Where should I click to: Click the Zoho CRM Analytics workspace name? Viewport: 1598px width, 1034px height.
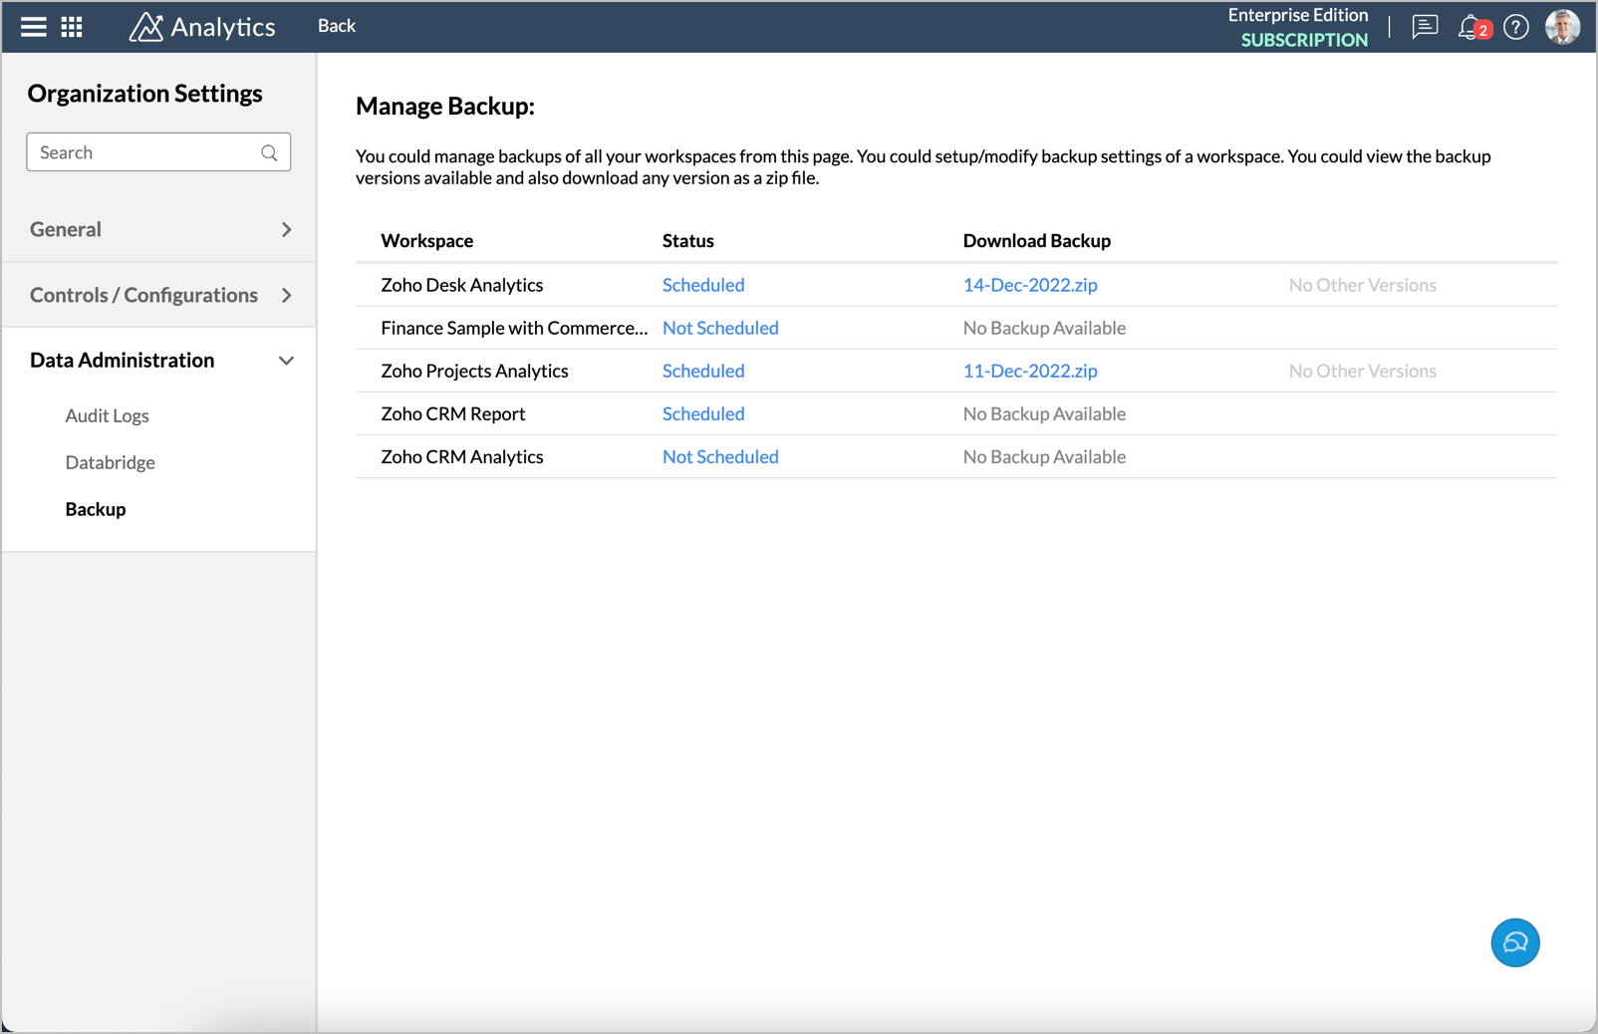click(x=462, y=456)
